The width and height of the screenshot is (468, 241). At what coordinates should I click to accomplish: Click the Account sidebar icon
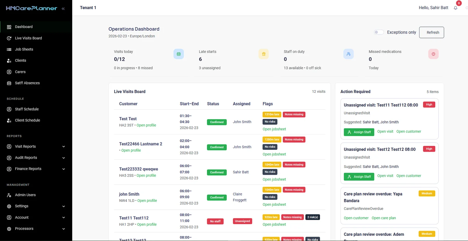click(9, 217)
